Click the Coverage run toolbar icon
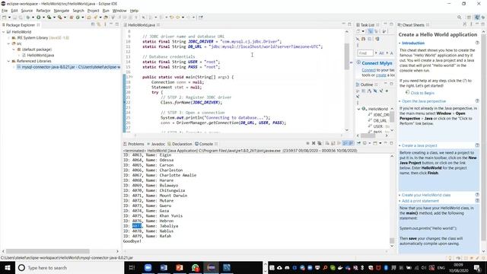This screenshot has height=274, width=487. point(49,18)
